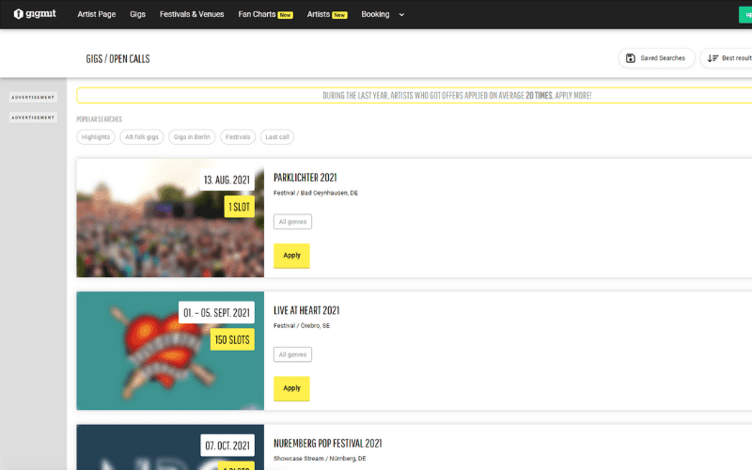Select the Alt-folk gigs popular search
This screenshot has height=470, width=752.
click(142, 137)
